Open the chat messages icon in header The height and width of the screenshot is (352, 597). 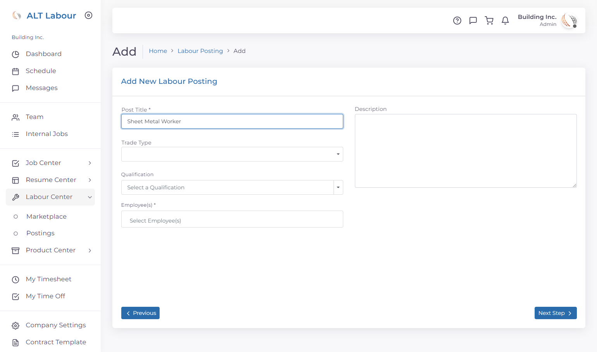pyautogui.click(x=473, y=20)
